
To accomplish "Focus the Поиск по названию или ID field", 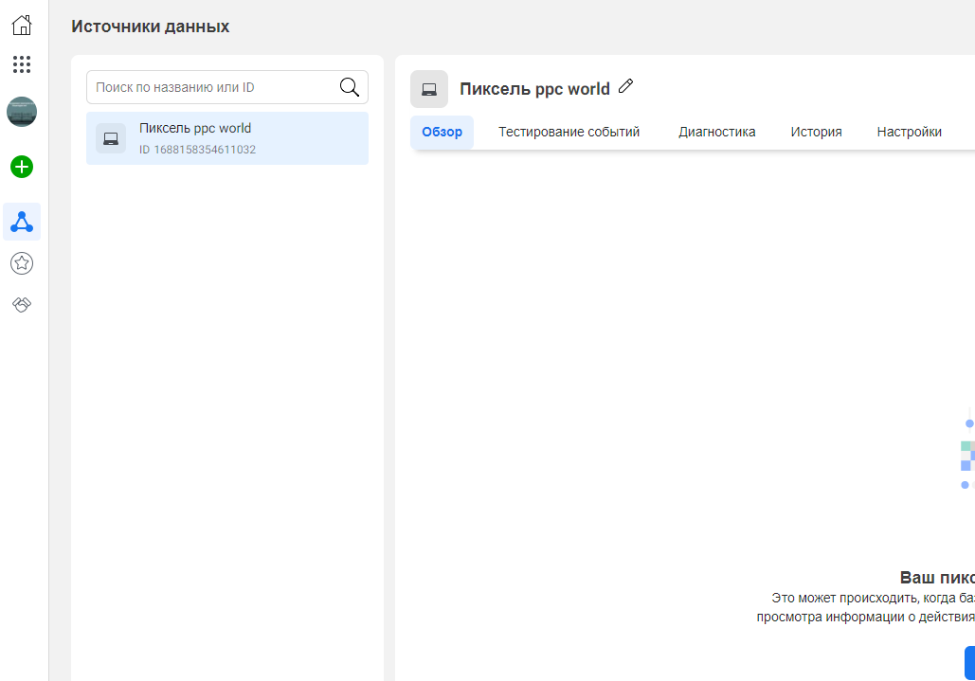I will (x=213, y=87).
